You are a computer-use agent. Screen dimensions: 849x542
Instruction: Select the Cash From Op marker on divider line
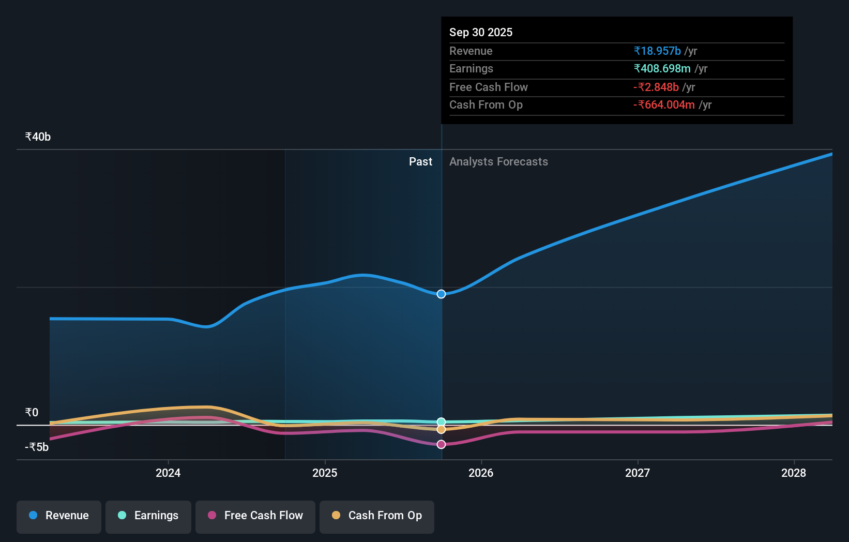441,430
